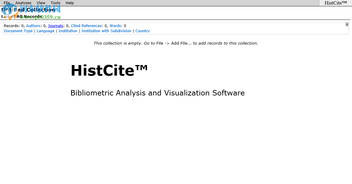View the Cited References list
This screenshot has height=184, width=352.
click(86, 26)
